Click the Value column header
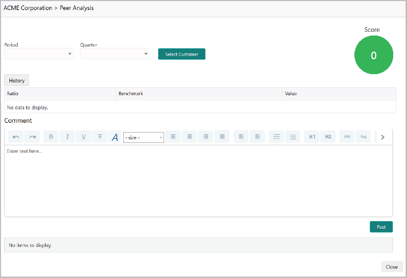Screen dimensions: 407x278 pos(339,94)
